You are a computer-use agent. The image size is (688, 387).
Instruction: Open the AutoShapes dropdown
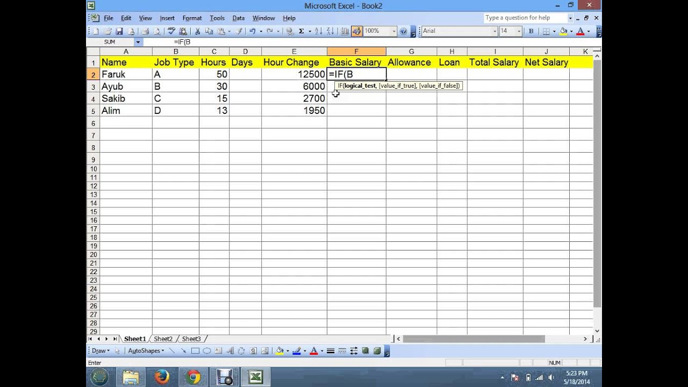pyautogui.click(x=146, y=351)
